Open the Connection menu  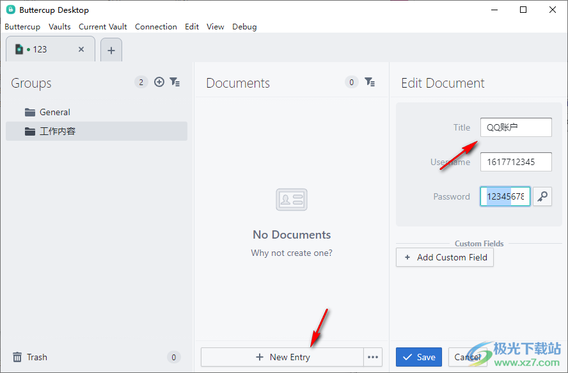[156, 27]
